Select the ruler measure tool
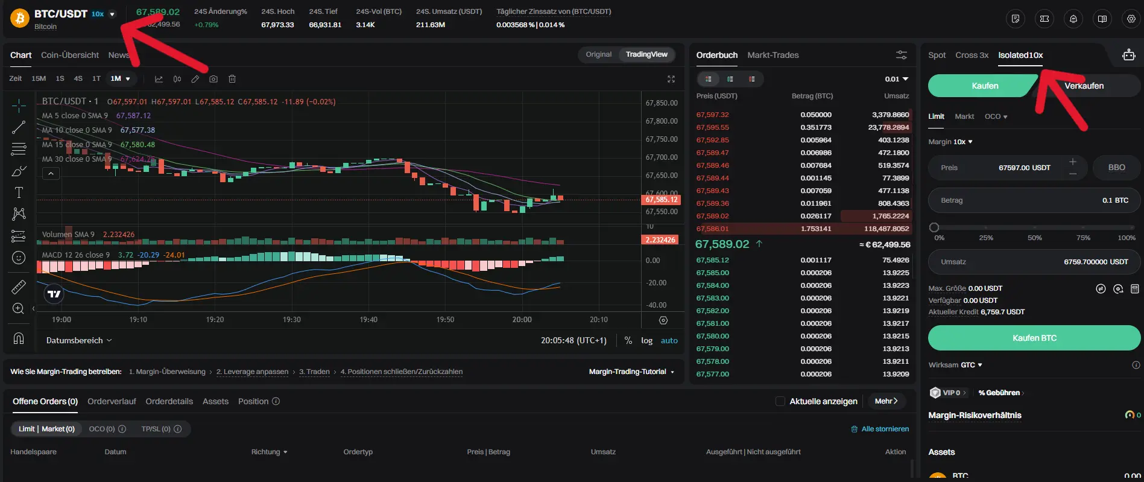Screen dimensions: 1144x482 tap(19, 287)
